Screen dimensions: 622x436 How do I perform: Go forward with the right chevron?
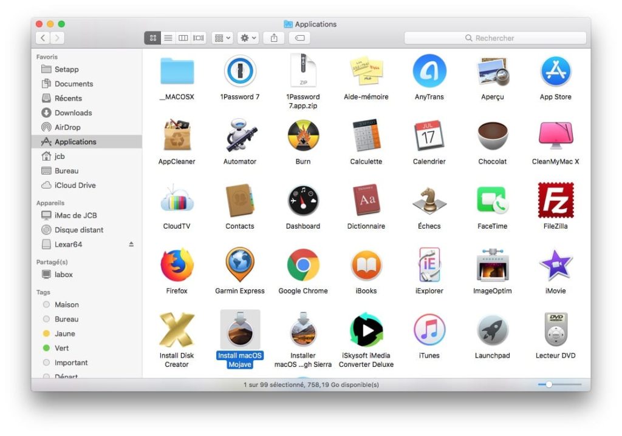coord(58,38)
